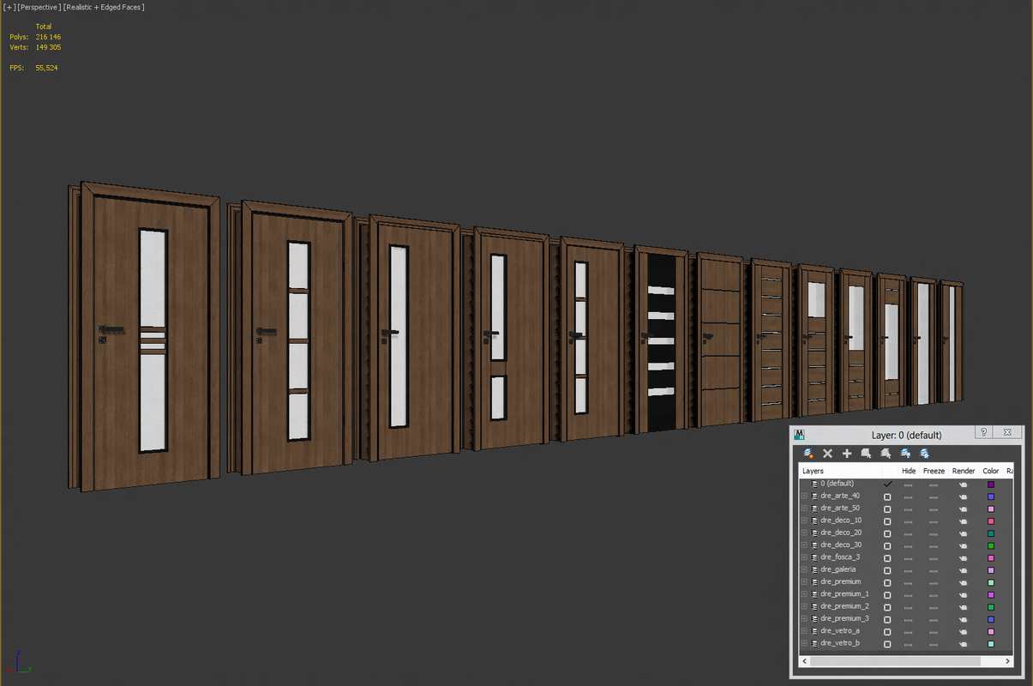1033x686 pixels.
Task: Open the Perspective viewport label menu
Action: [x=38, y=7]
